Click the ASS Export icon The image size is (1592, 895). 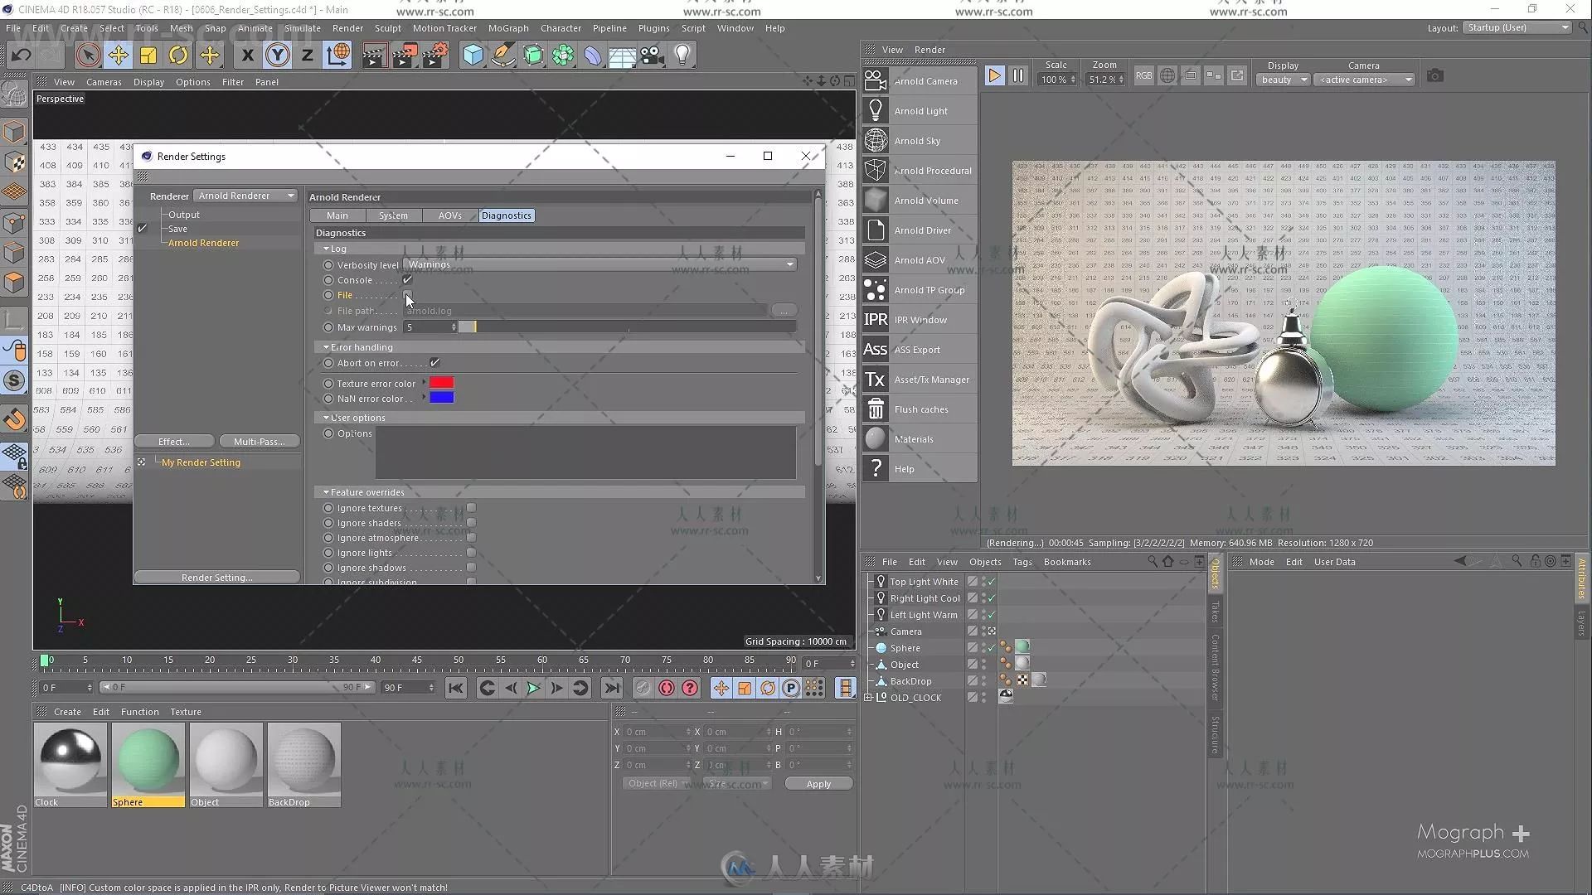876,349
